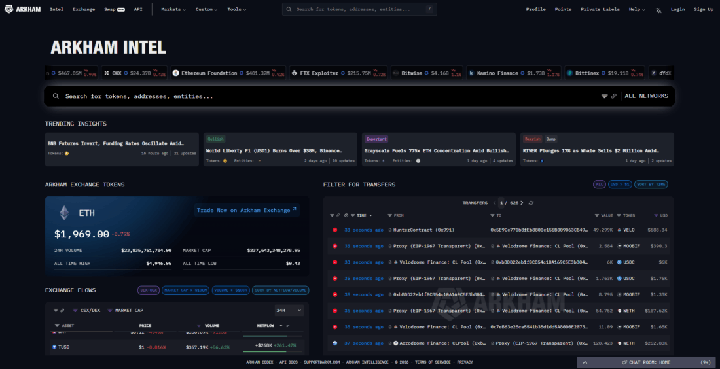Click the chain icon on the HunterContract row
This screenshot has width=720, height=369.
pyautogui.click(x=334, y=230)
